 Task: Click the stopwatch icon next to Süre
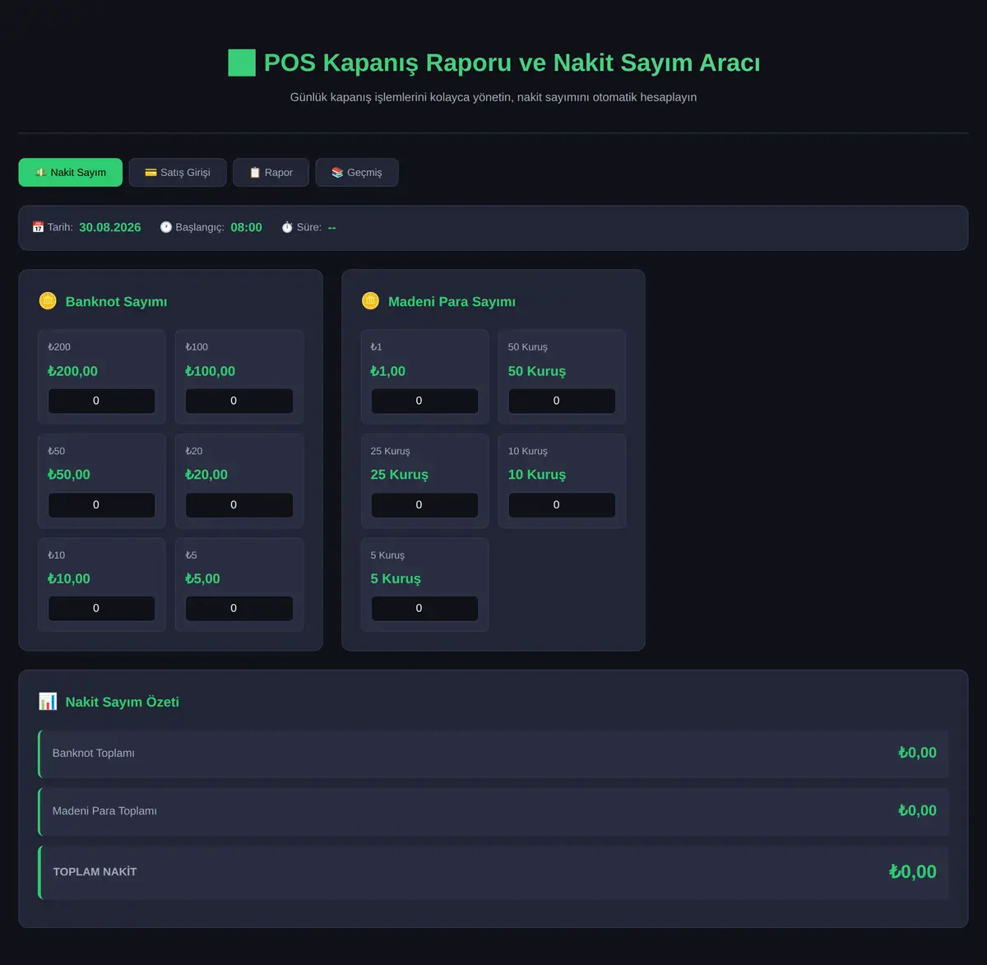click(x=287, y=227)
